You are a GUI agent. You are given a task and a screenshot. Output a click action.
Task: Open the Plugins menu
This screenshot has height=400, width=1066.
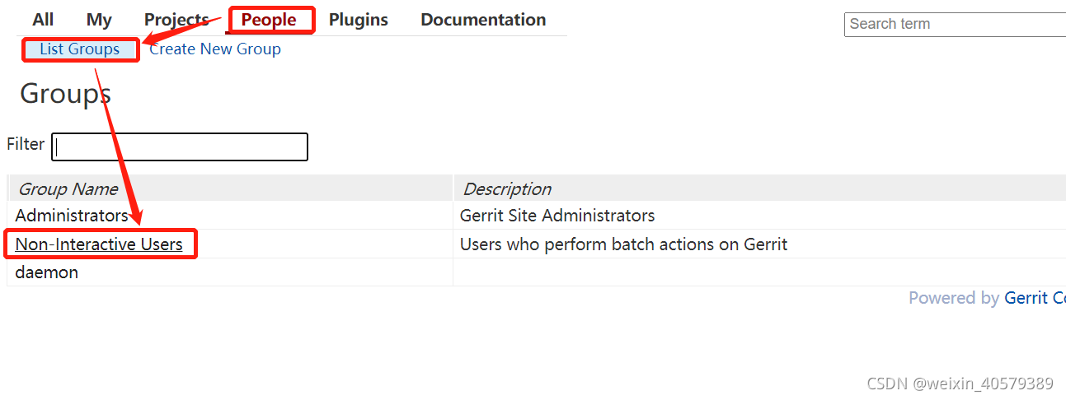(359, 20)
